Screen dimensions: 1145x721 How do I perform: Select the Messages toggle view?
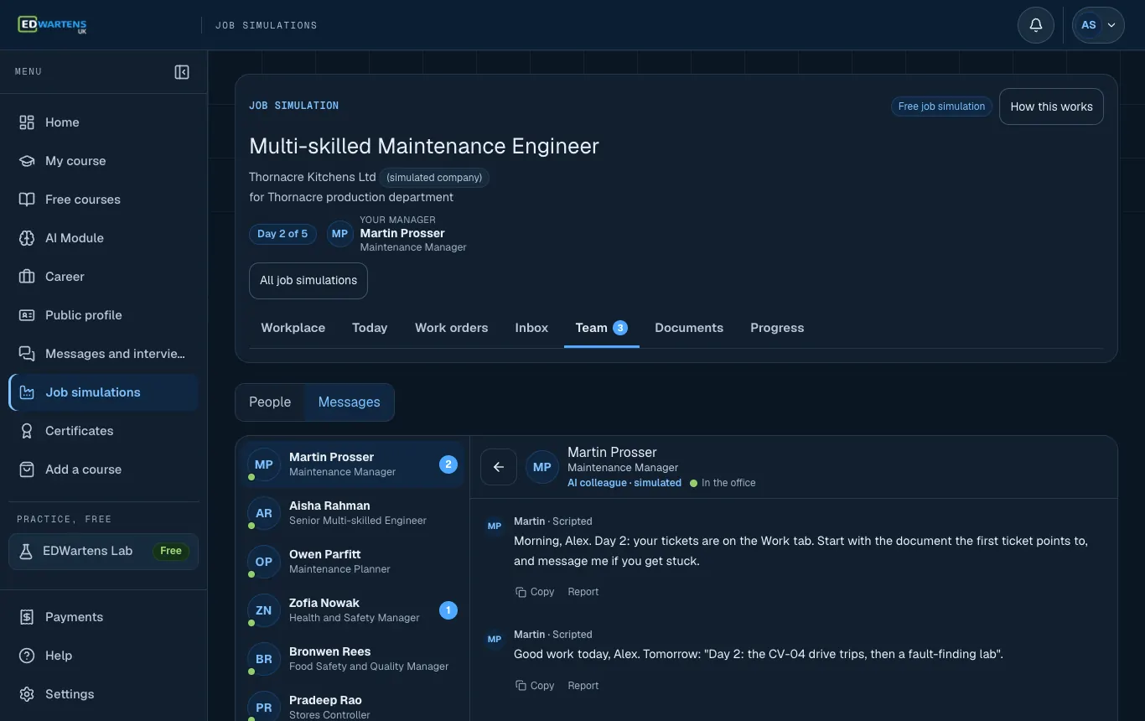pyautogui.click(x=349, y=402)
